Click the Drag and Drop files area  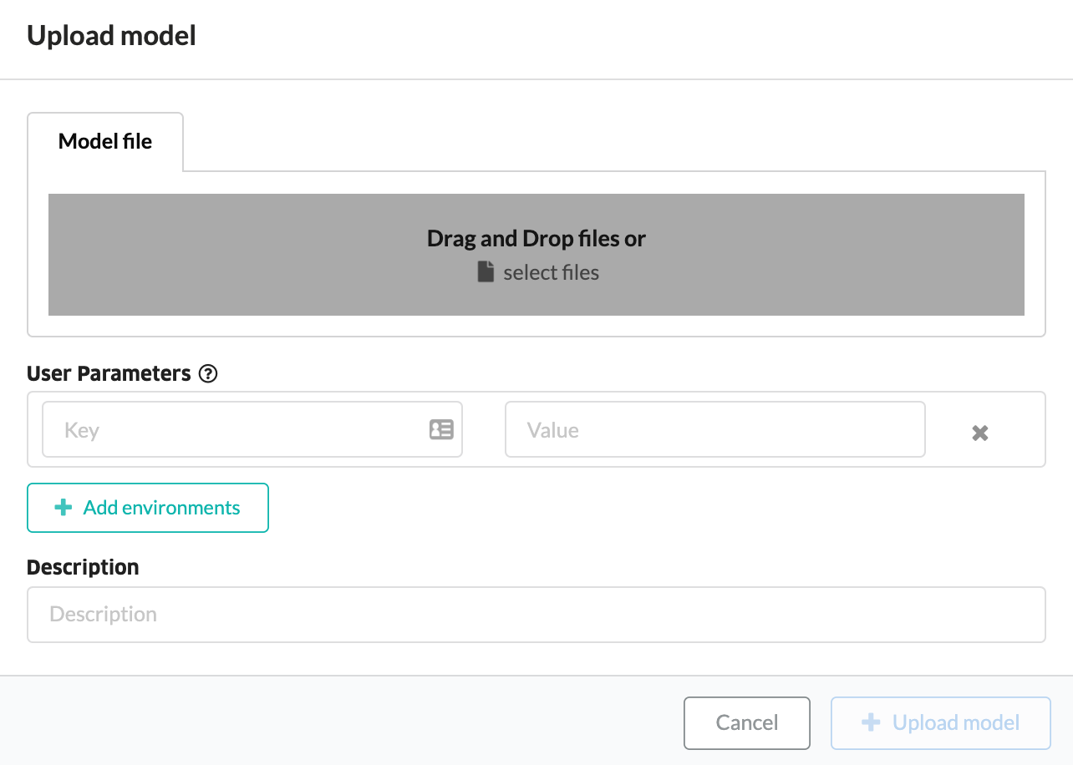point(536,255)
